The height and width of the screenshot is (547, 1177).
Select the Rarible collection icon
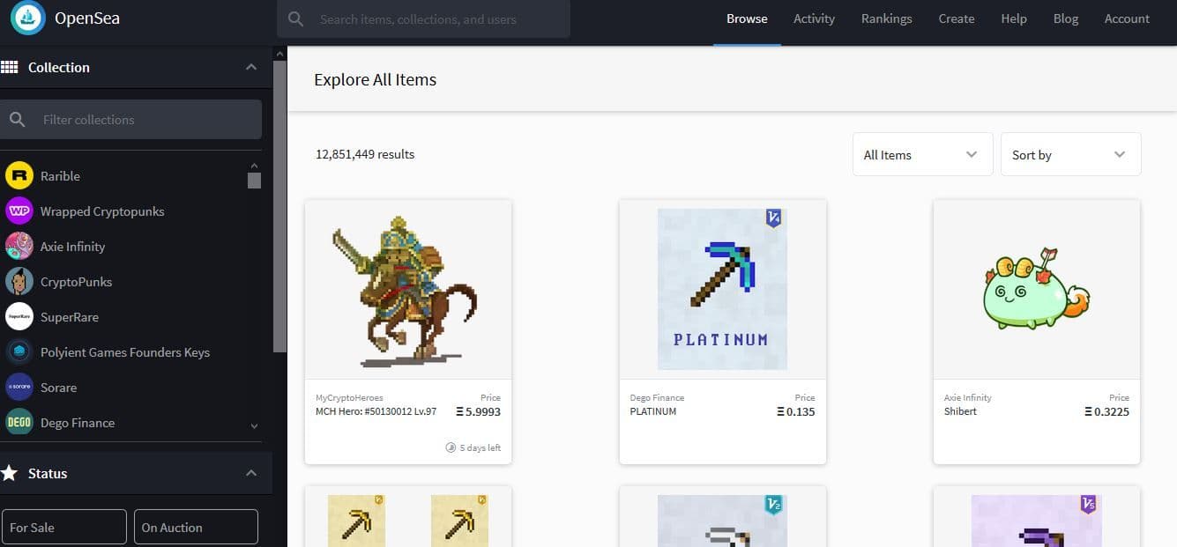point(19,176)
